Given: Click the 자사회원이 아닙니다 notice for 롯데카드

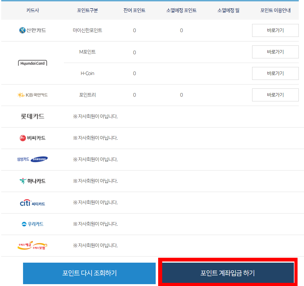Looking at the screenshot, I should click(95, 116).
